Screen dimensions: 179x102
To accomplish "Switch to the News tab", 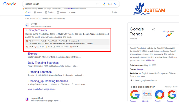I will tap(38, 12).
